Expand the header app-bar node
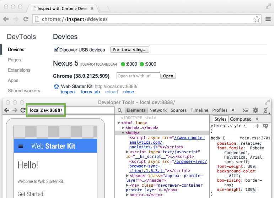 (x=128, y=176)
